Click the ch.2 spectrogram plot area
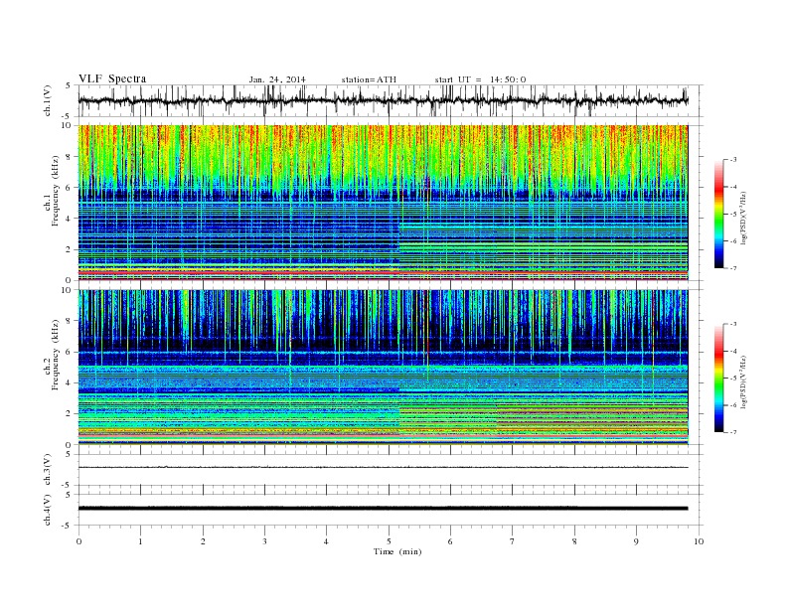787x608 pixels. 383,368
